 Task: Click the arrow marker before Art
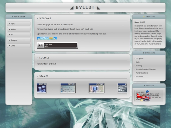tap(9, 35)
